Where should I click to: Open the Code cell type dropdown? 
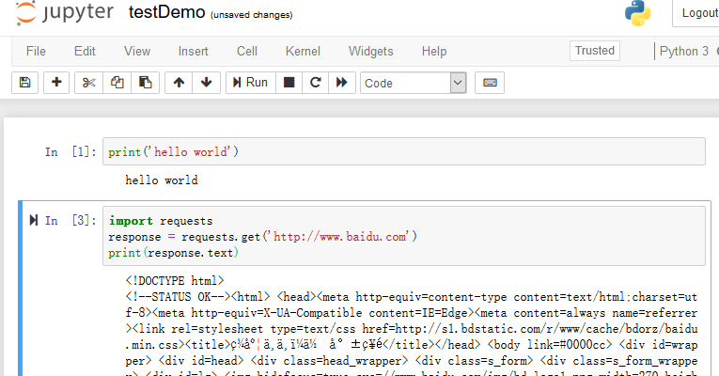point(414,83)
